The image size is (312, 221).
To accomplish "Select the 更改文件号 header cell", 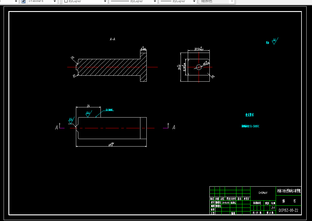I will 231,199.
